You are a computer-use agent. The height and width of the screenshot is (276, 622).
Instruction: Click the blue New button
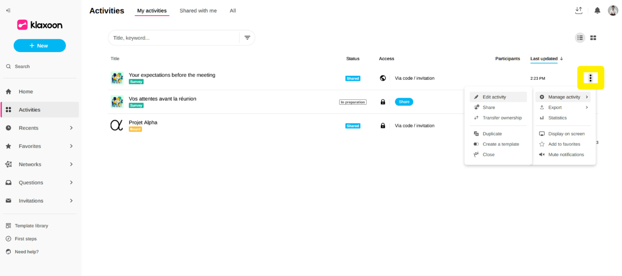pos(40,45)
